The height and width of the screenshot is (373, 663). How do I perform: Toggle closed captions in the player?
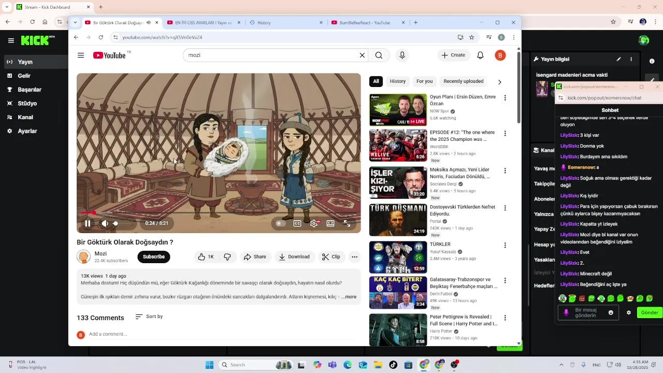pos(297,223)
